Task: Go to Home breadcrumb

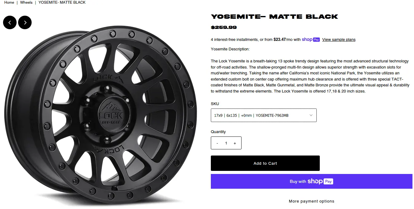Action: click(x=9, y=2)
